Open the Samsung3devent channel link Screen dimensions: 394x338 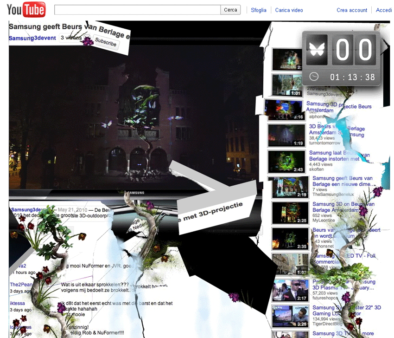[x=32, y=38]
